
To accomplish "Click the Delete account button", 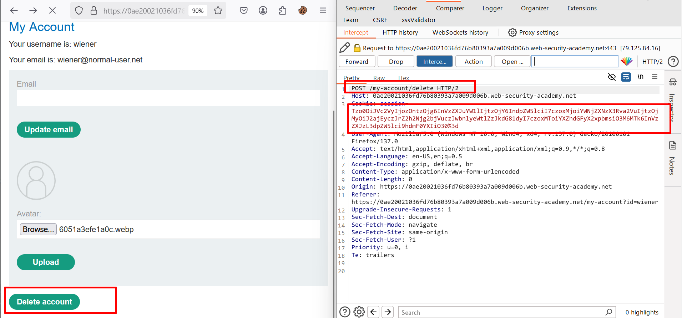I will [45, 302].
